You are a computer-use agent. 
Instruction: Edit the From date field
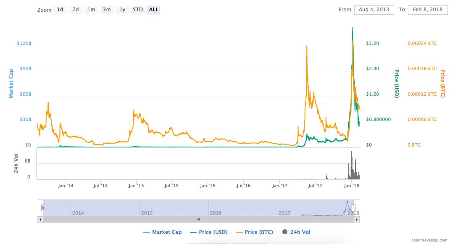374,10
